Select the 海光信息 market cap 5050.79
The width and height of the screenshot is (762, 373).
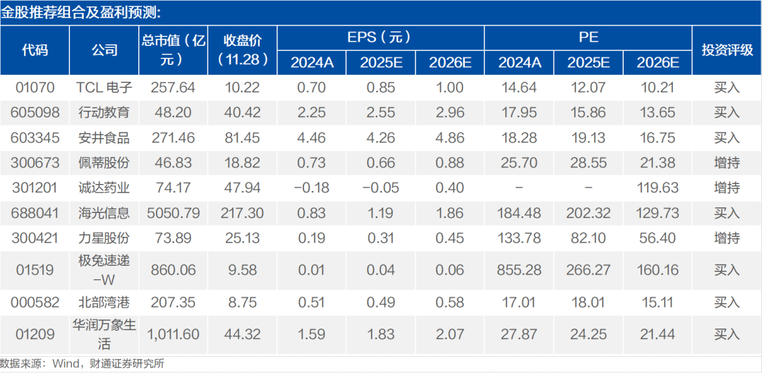(174, 213)
